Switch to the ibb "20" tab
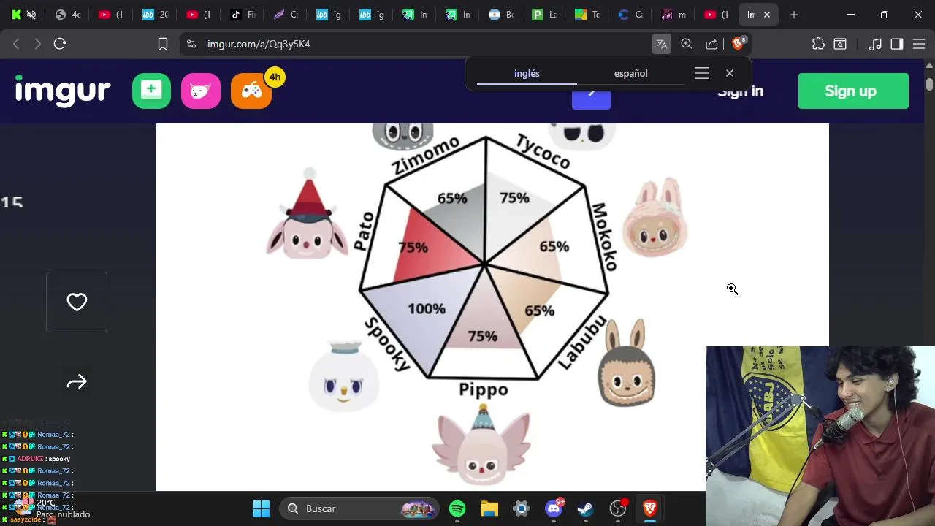 [x=156, y=15]
